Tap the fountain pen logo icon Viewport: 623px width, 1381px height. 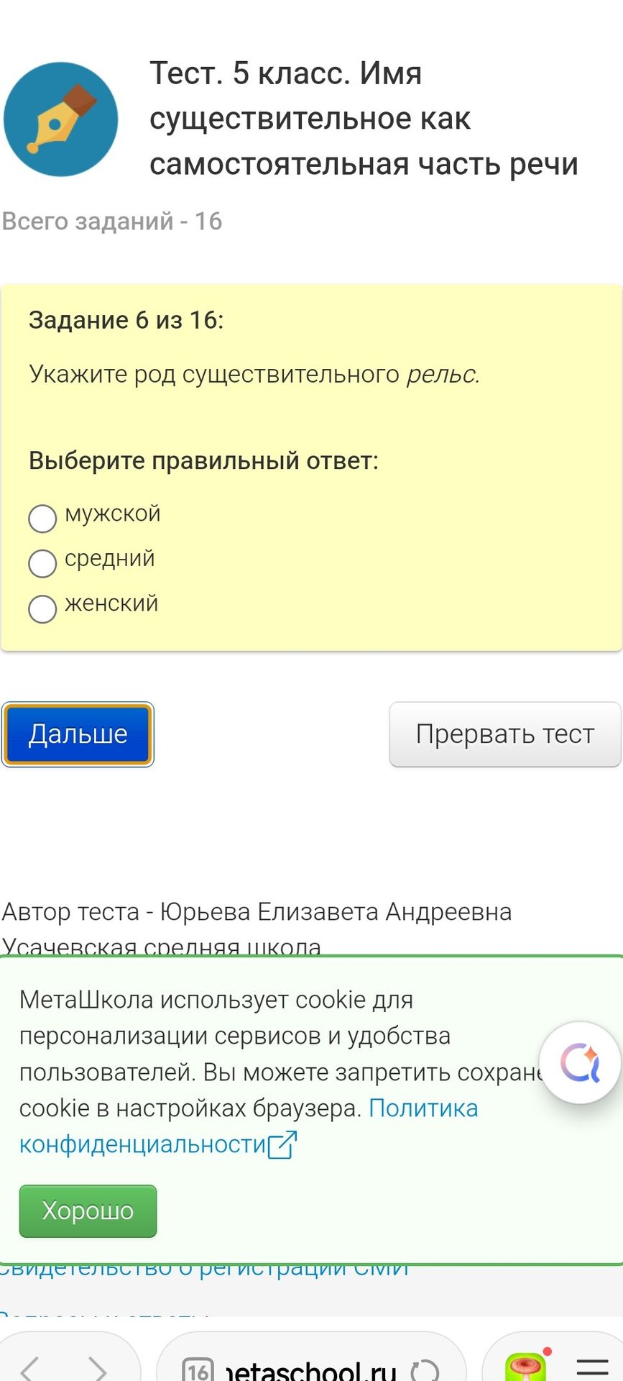60,119
